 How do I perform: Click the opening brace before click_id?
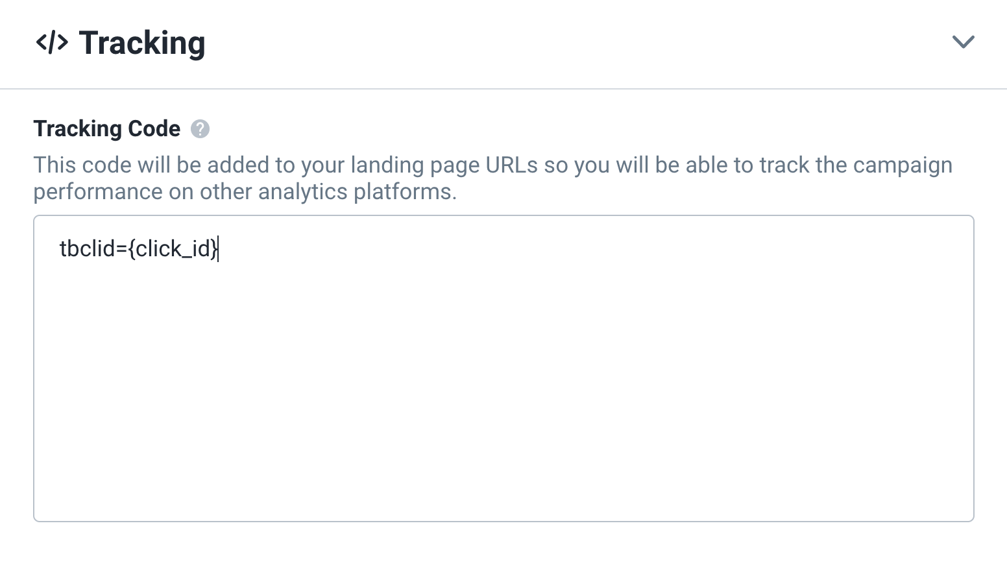point(132,249)
